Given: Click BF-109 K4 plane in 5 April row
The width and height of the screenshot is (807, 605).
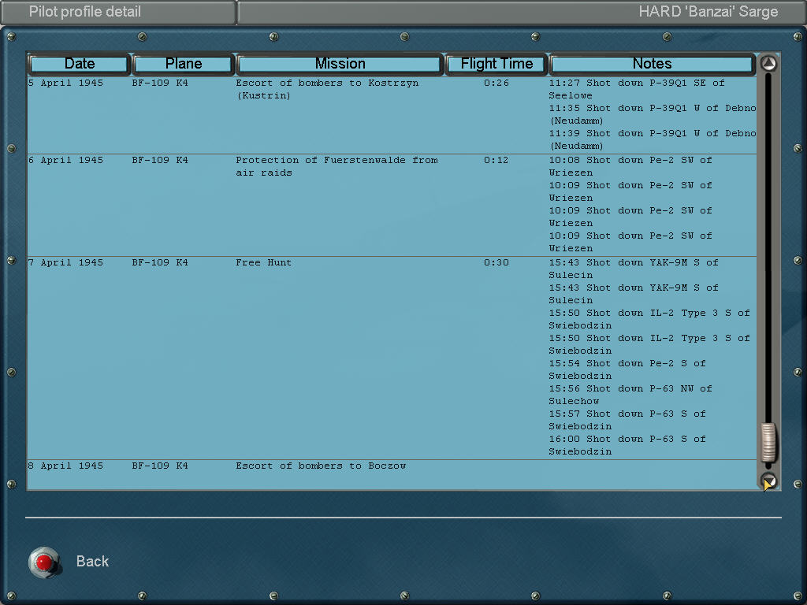Looking at the screenshot, I should click(160, 83).
